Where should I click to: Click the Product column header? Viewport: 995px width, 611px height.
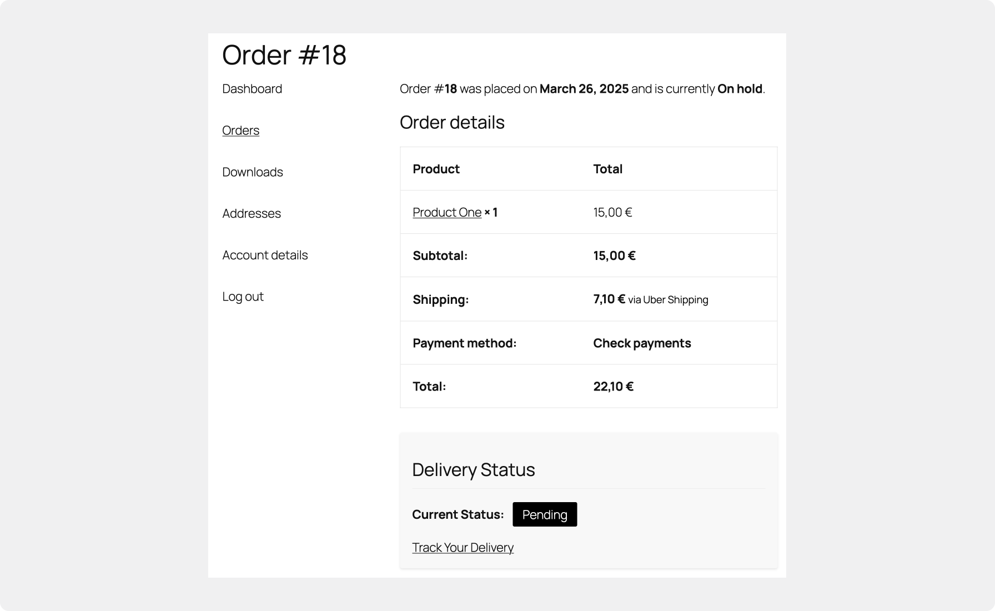(x=436, y=168)
